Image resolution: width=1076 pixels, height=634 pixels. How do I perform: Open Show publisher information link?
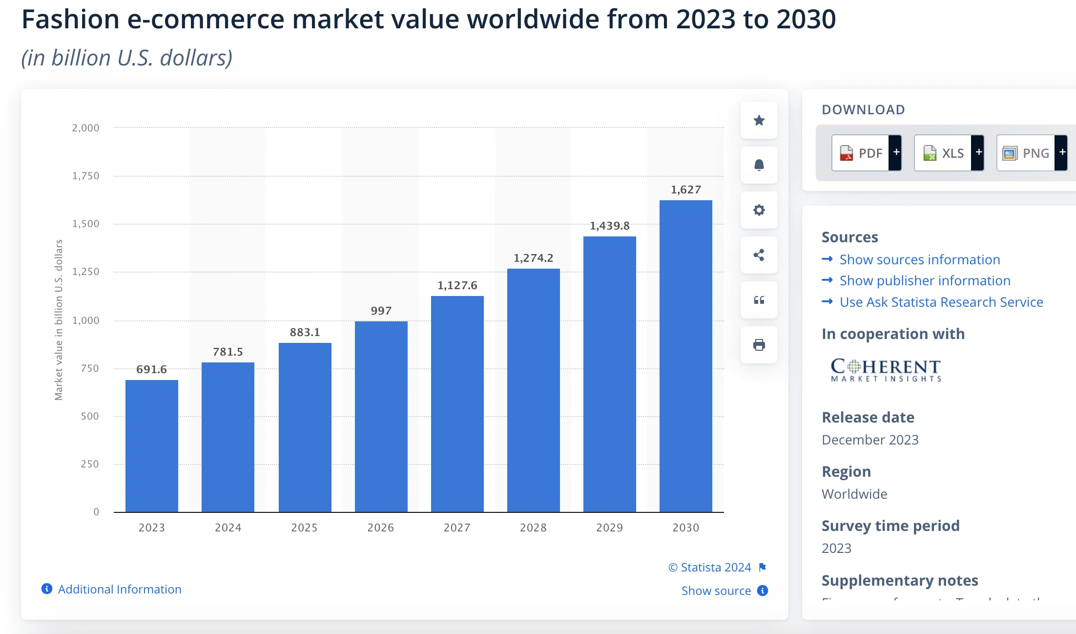[925, 280]
